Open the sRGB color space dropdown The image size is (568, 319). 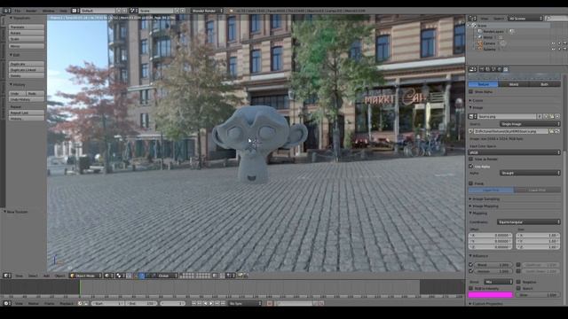click(515, 152)
